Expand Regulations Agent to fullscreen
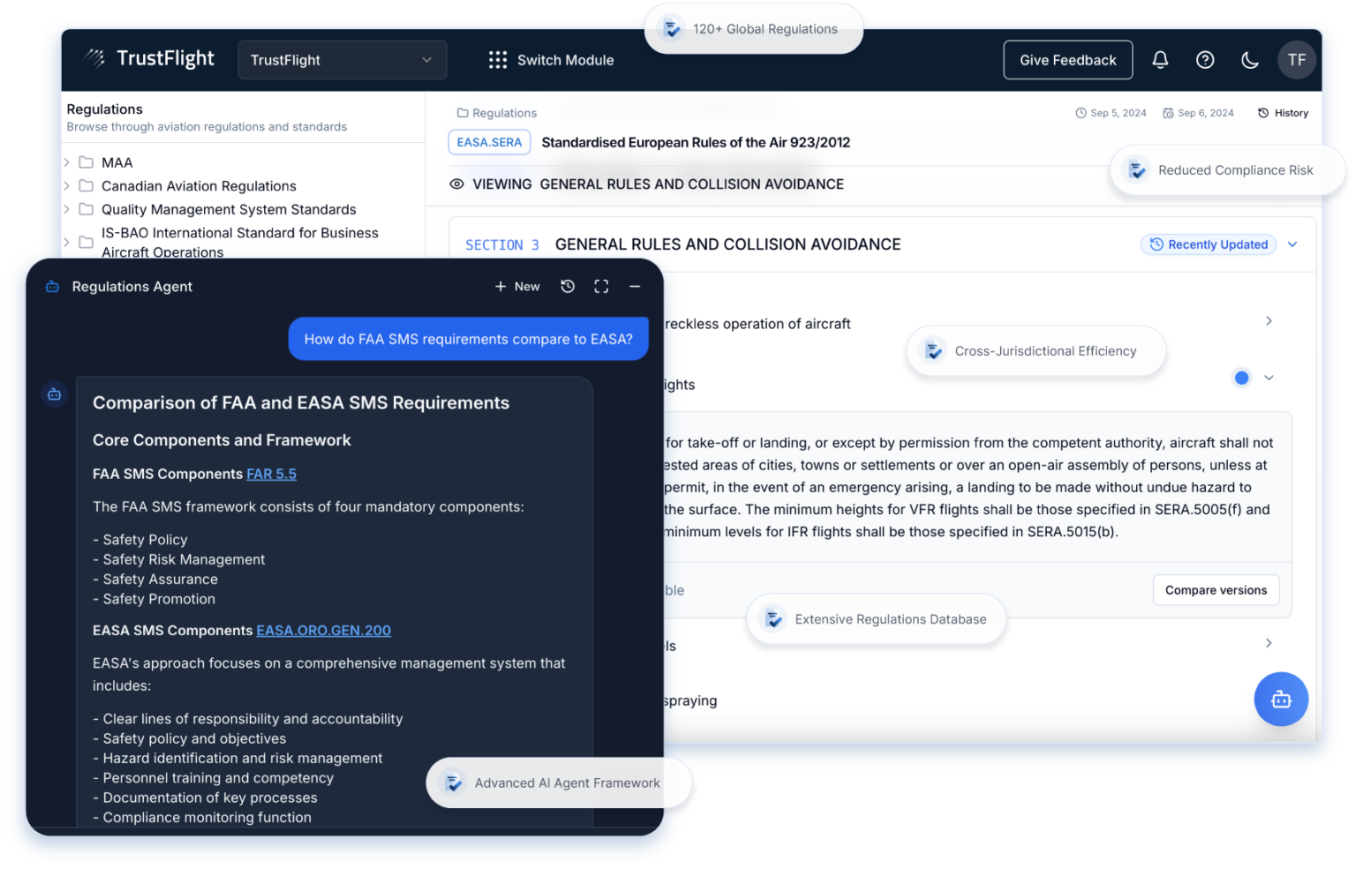Image resolution: width=1356 pixels, height=869 pixels. point(601,286)
